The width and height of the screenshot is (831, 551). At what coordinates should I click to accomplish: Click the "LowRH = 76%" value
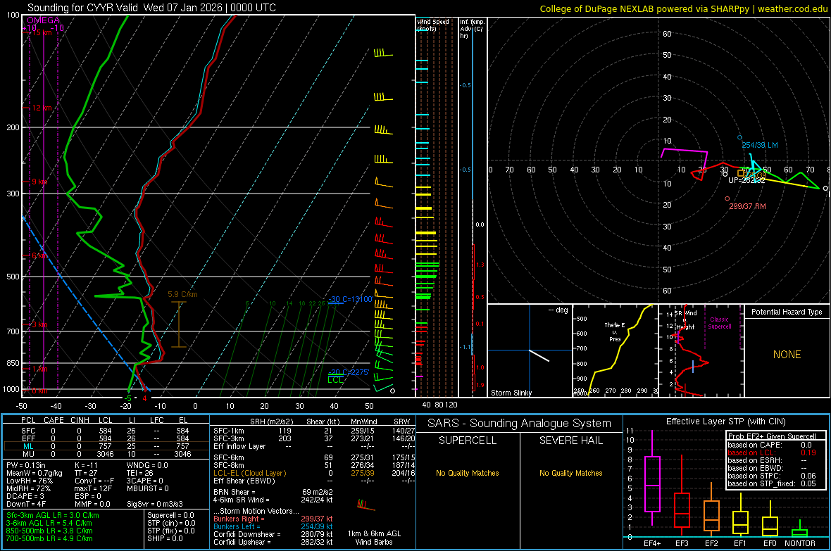[30, 481]
